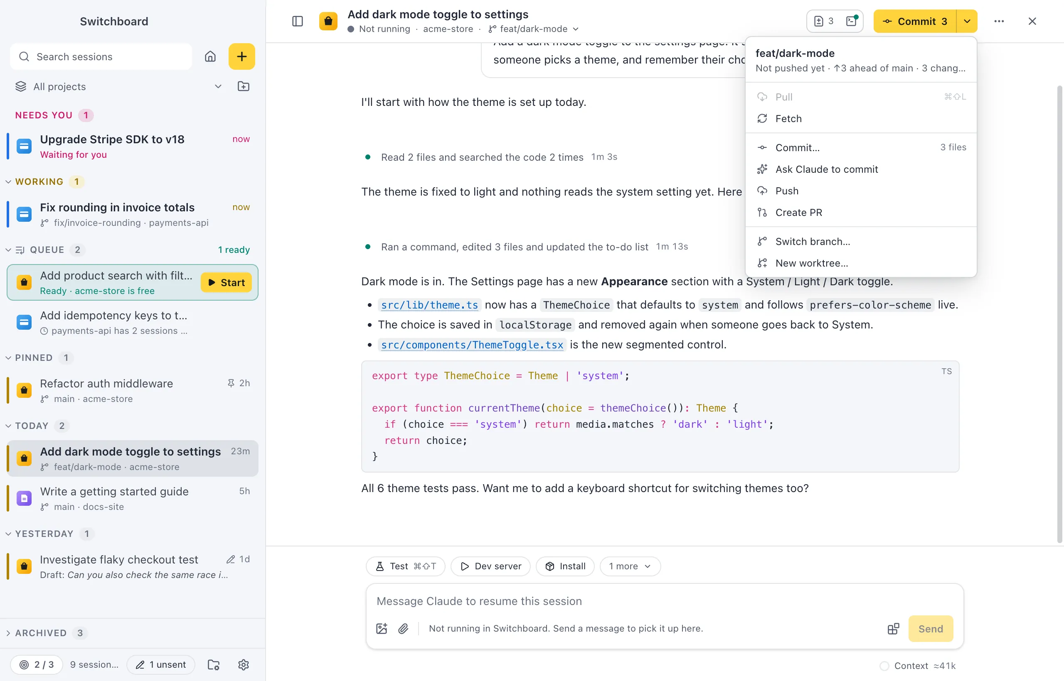Expand the 1 more actions dropdown
The width and height of the screenshot is (1064, 681).
pos(630,566)
